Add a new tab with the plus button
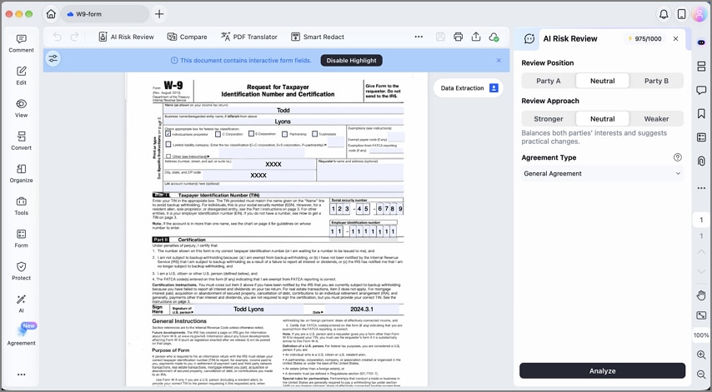Image resolution: width=712 pixels, height=392 pixels. point(159,14)
